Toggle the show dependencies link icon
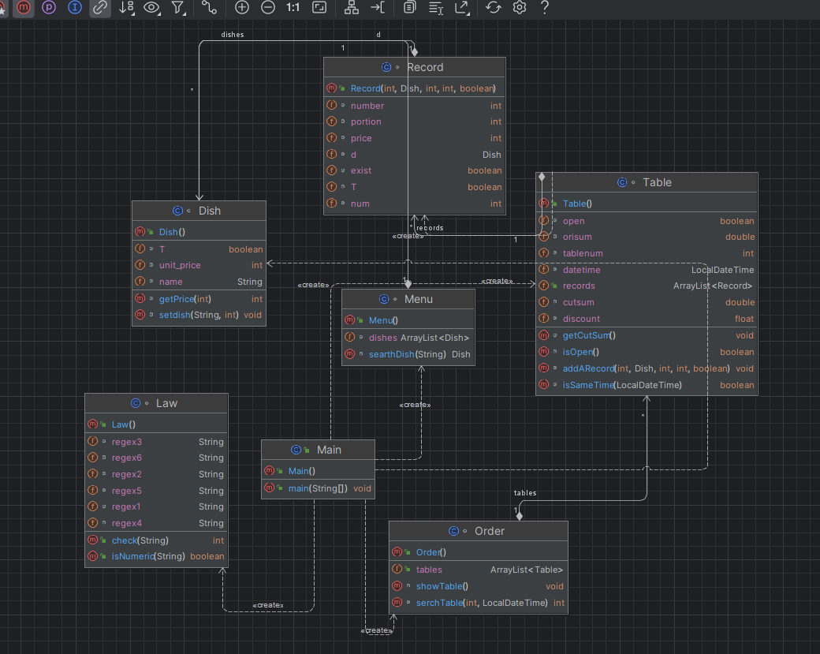The height and width of the screenshot is (654, 820). [99, 8]
